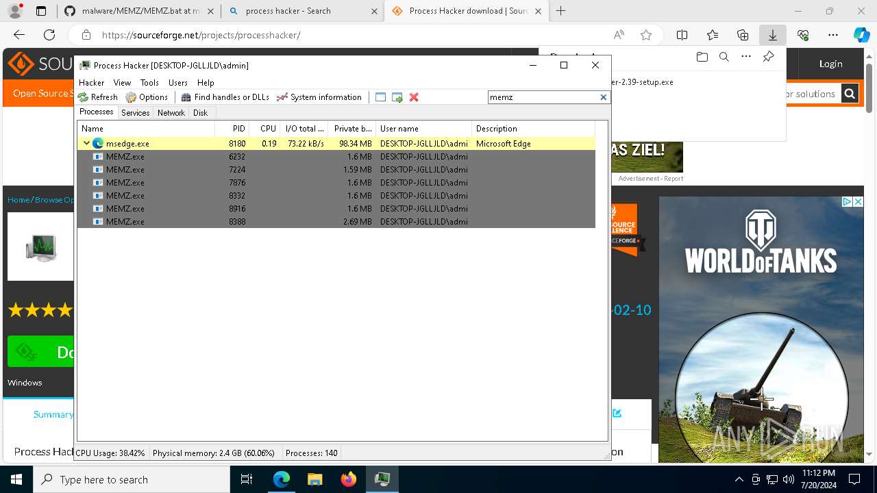
Task: Click the Login link on SourceForge
Action: pyautogui.click(x=830, y=64)
